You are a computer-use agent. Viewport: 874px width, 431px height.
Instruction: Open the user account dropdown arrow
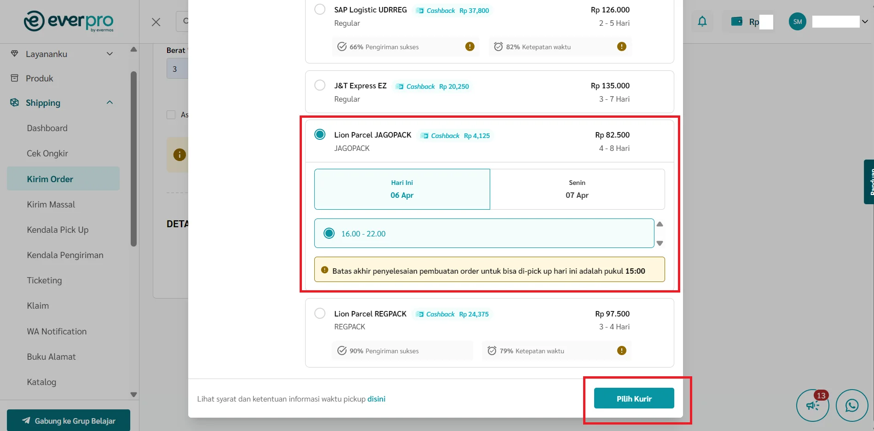pyautogui.click(x=865, y=22)
